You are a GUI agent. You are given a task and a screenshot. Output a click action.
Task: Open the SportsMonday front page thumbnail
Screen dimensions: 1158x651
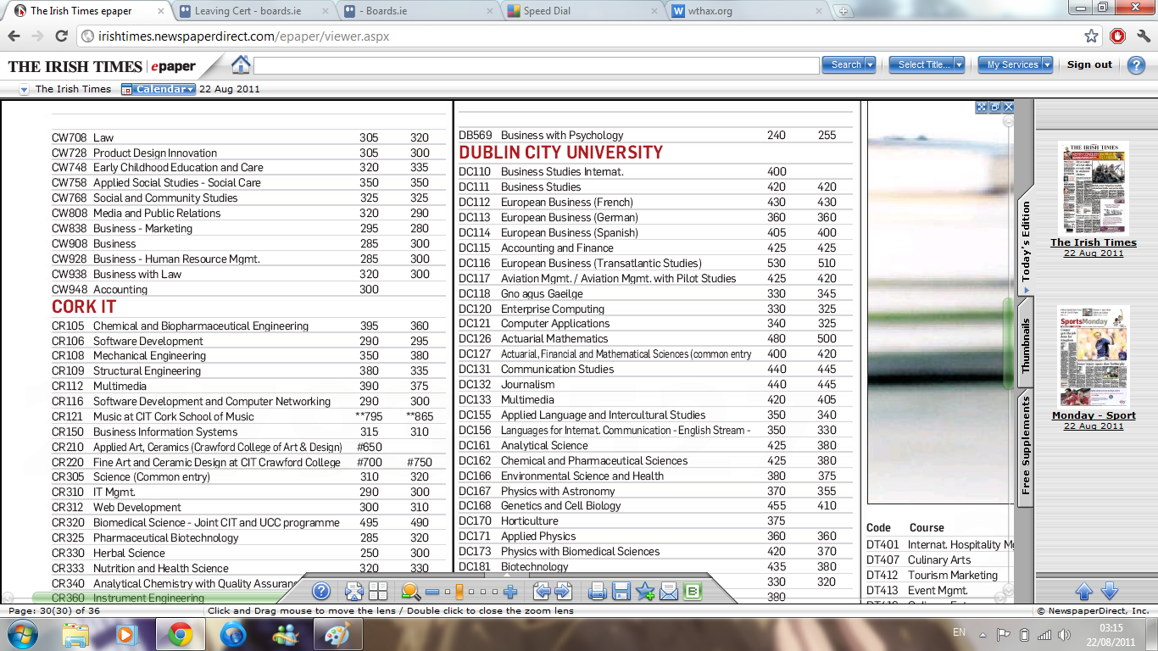1094,356
